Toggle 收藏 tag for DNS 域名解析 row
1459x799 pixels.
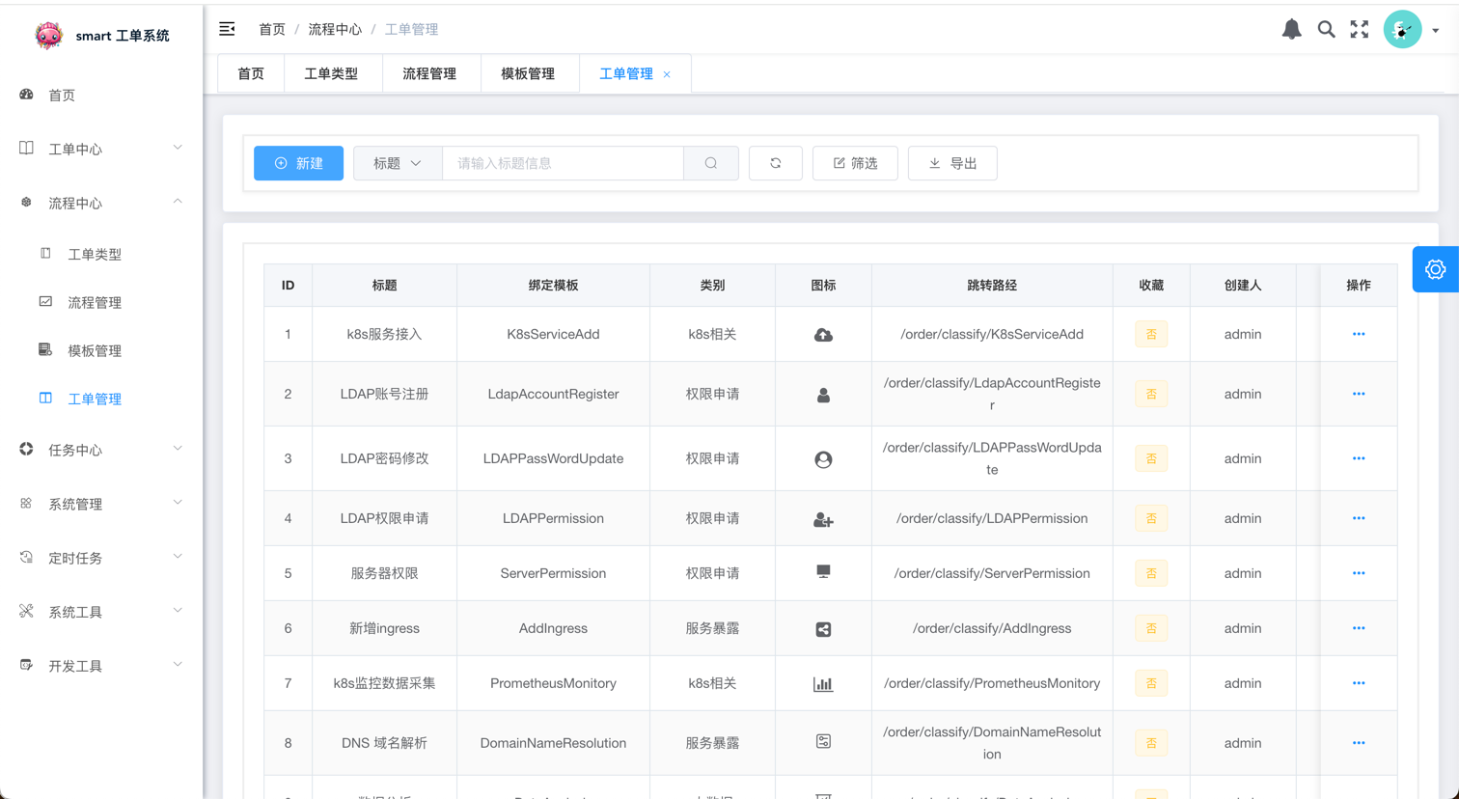click(1151, 743)
